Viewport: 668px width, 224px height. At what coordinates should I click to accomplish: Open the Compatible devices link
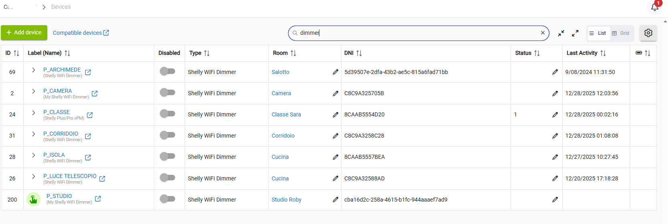point(81,33)
